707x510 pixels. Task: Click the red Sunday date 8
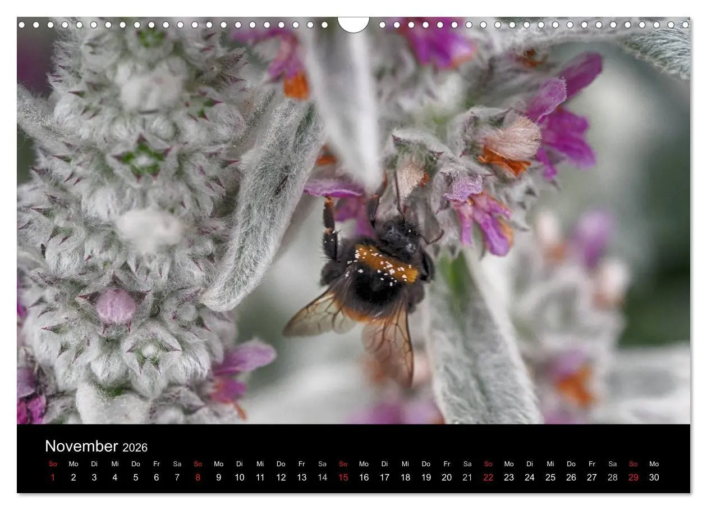coord(198,477)
